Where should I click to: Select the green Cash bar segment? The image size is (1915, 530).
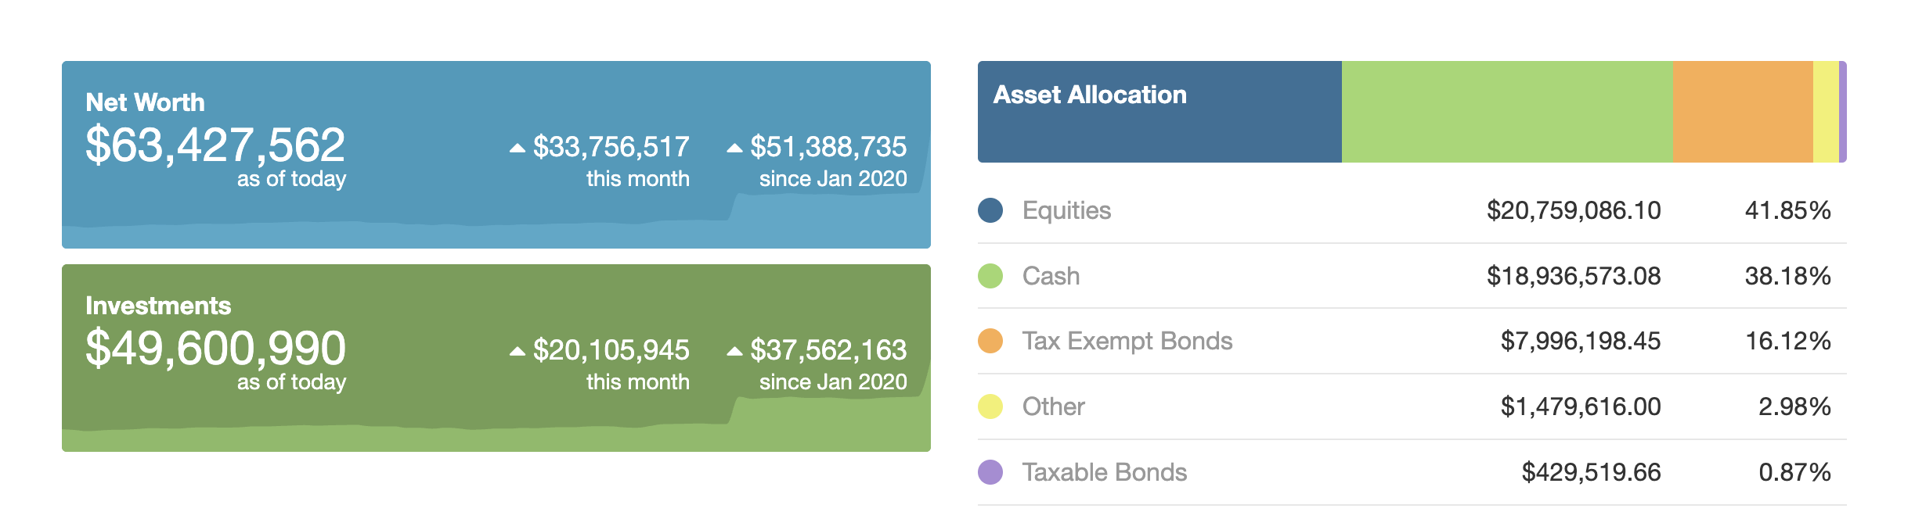click(x=1507, y=112)
